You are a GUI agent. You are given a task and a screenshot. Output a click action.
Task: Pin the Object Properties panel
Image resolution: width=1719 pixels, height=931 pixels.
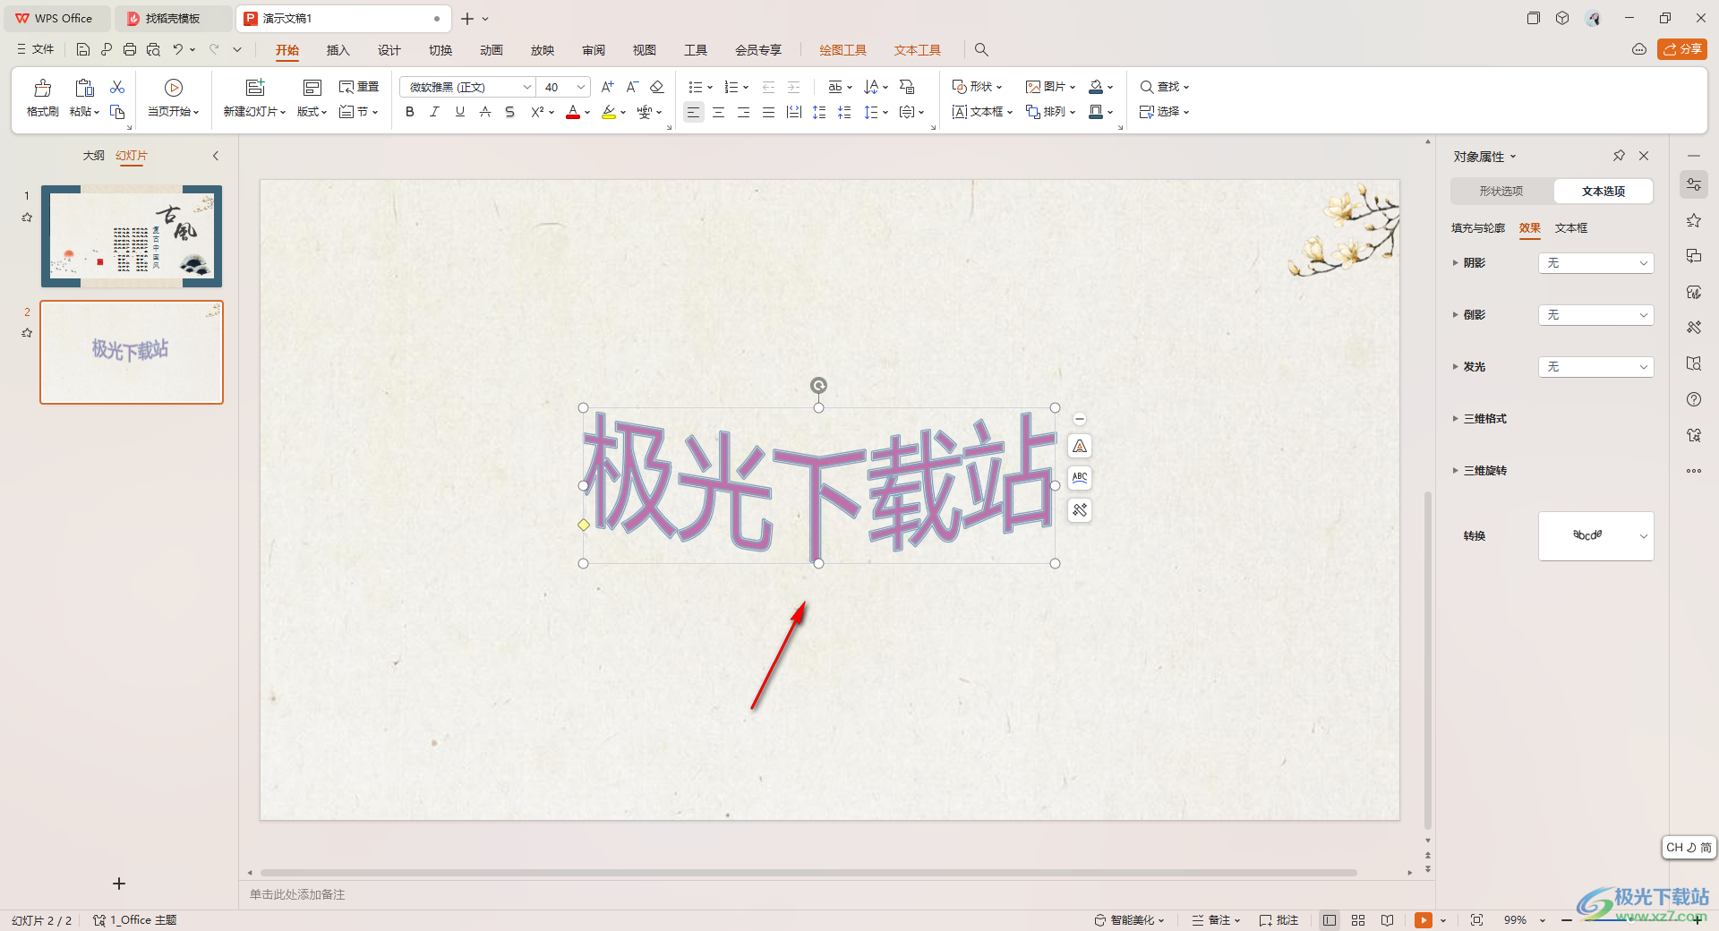point(1619,156)
